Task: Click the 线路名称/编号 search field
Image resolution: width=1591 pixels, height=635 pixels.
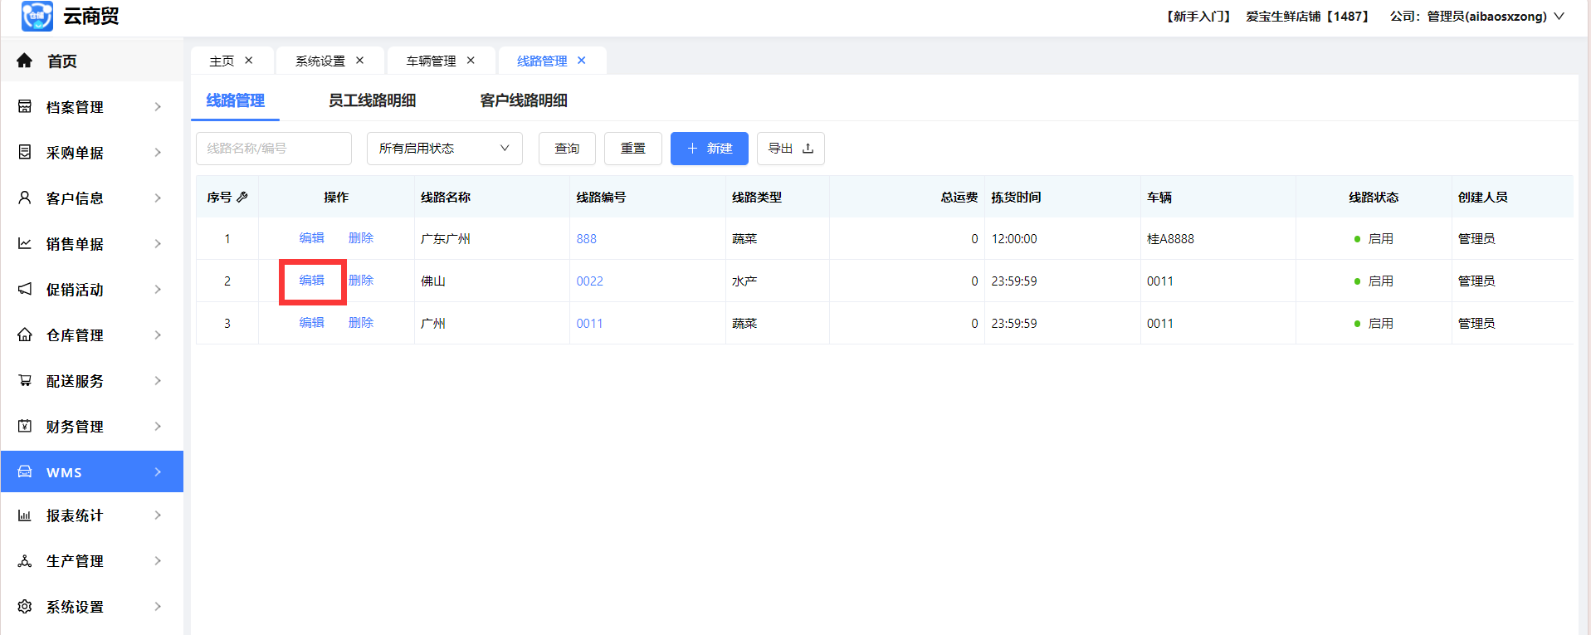Action: coord(273,149)
